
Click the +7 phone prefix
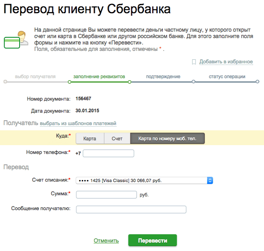point(78,154)
